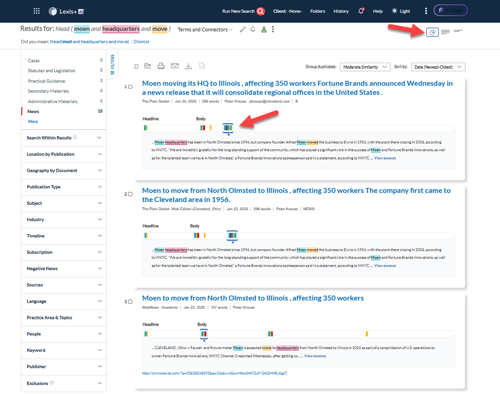View excerpt for the third result
500x394 pixels.
pos(315,356)
